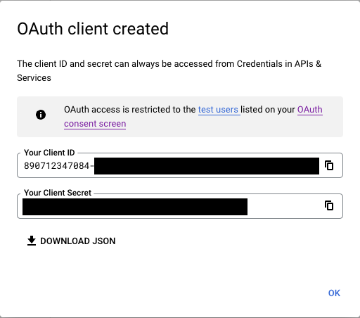The width and height of the screenshot is (360, 318).
Task: Click the word Services in the description
Action: click(34, 78)
